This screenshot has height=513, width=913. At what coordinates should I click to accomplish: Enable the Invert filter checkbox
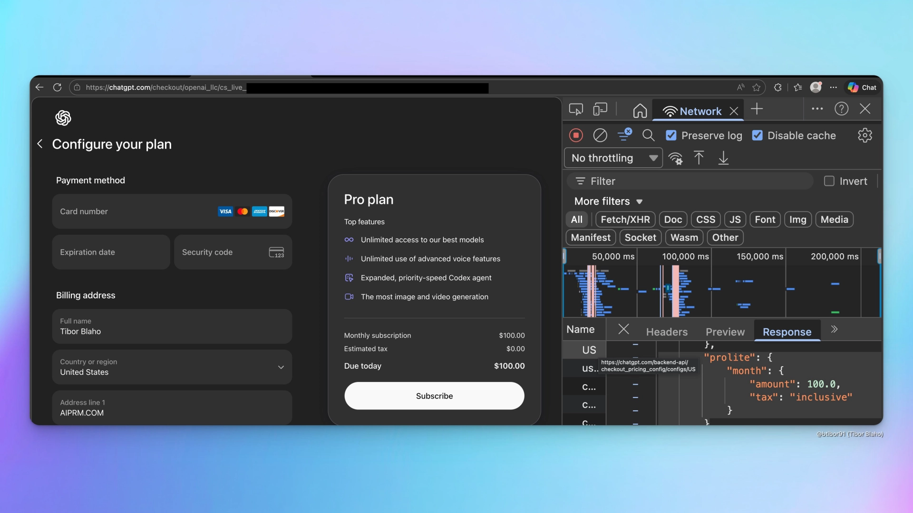[x=829, y=181]
